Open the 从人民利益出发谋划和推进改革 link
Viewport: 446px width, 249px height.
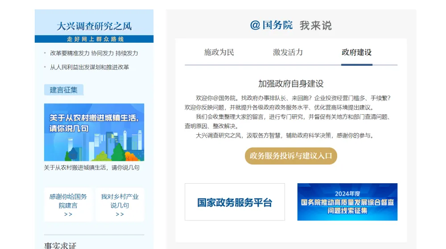pyautogui.click(x=89, y=67)
